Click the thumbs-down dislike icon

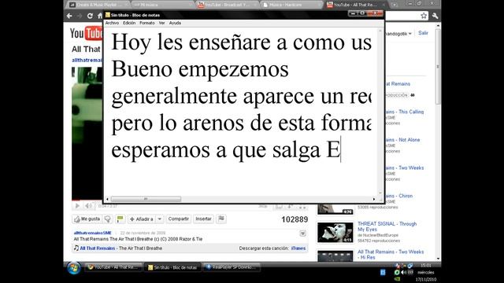[108, 219]
